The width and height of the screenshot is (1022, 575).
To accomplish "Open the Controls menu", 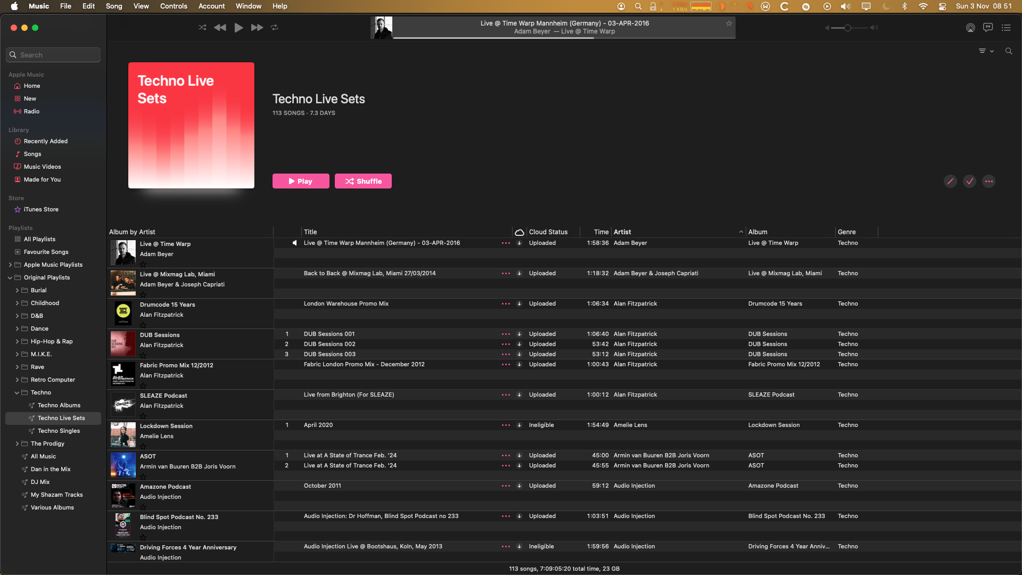I will coord(174,6).
